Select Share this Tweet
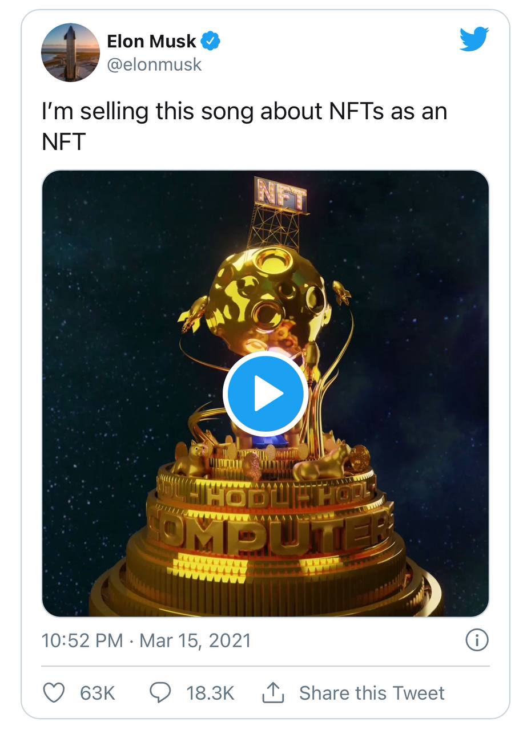 click(372, 693)
